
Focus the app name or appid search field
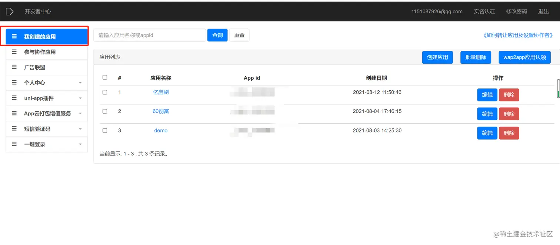(150, 35)
